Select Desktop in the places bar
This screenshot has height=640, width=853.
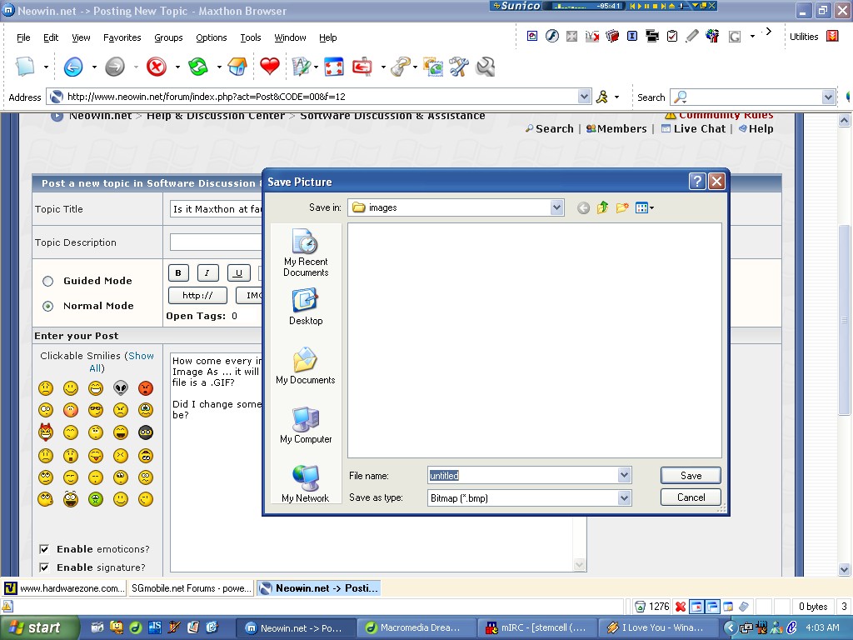click(306, 307)
